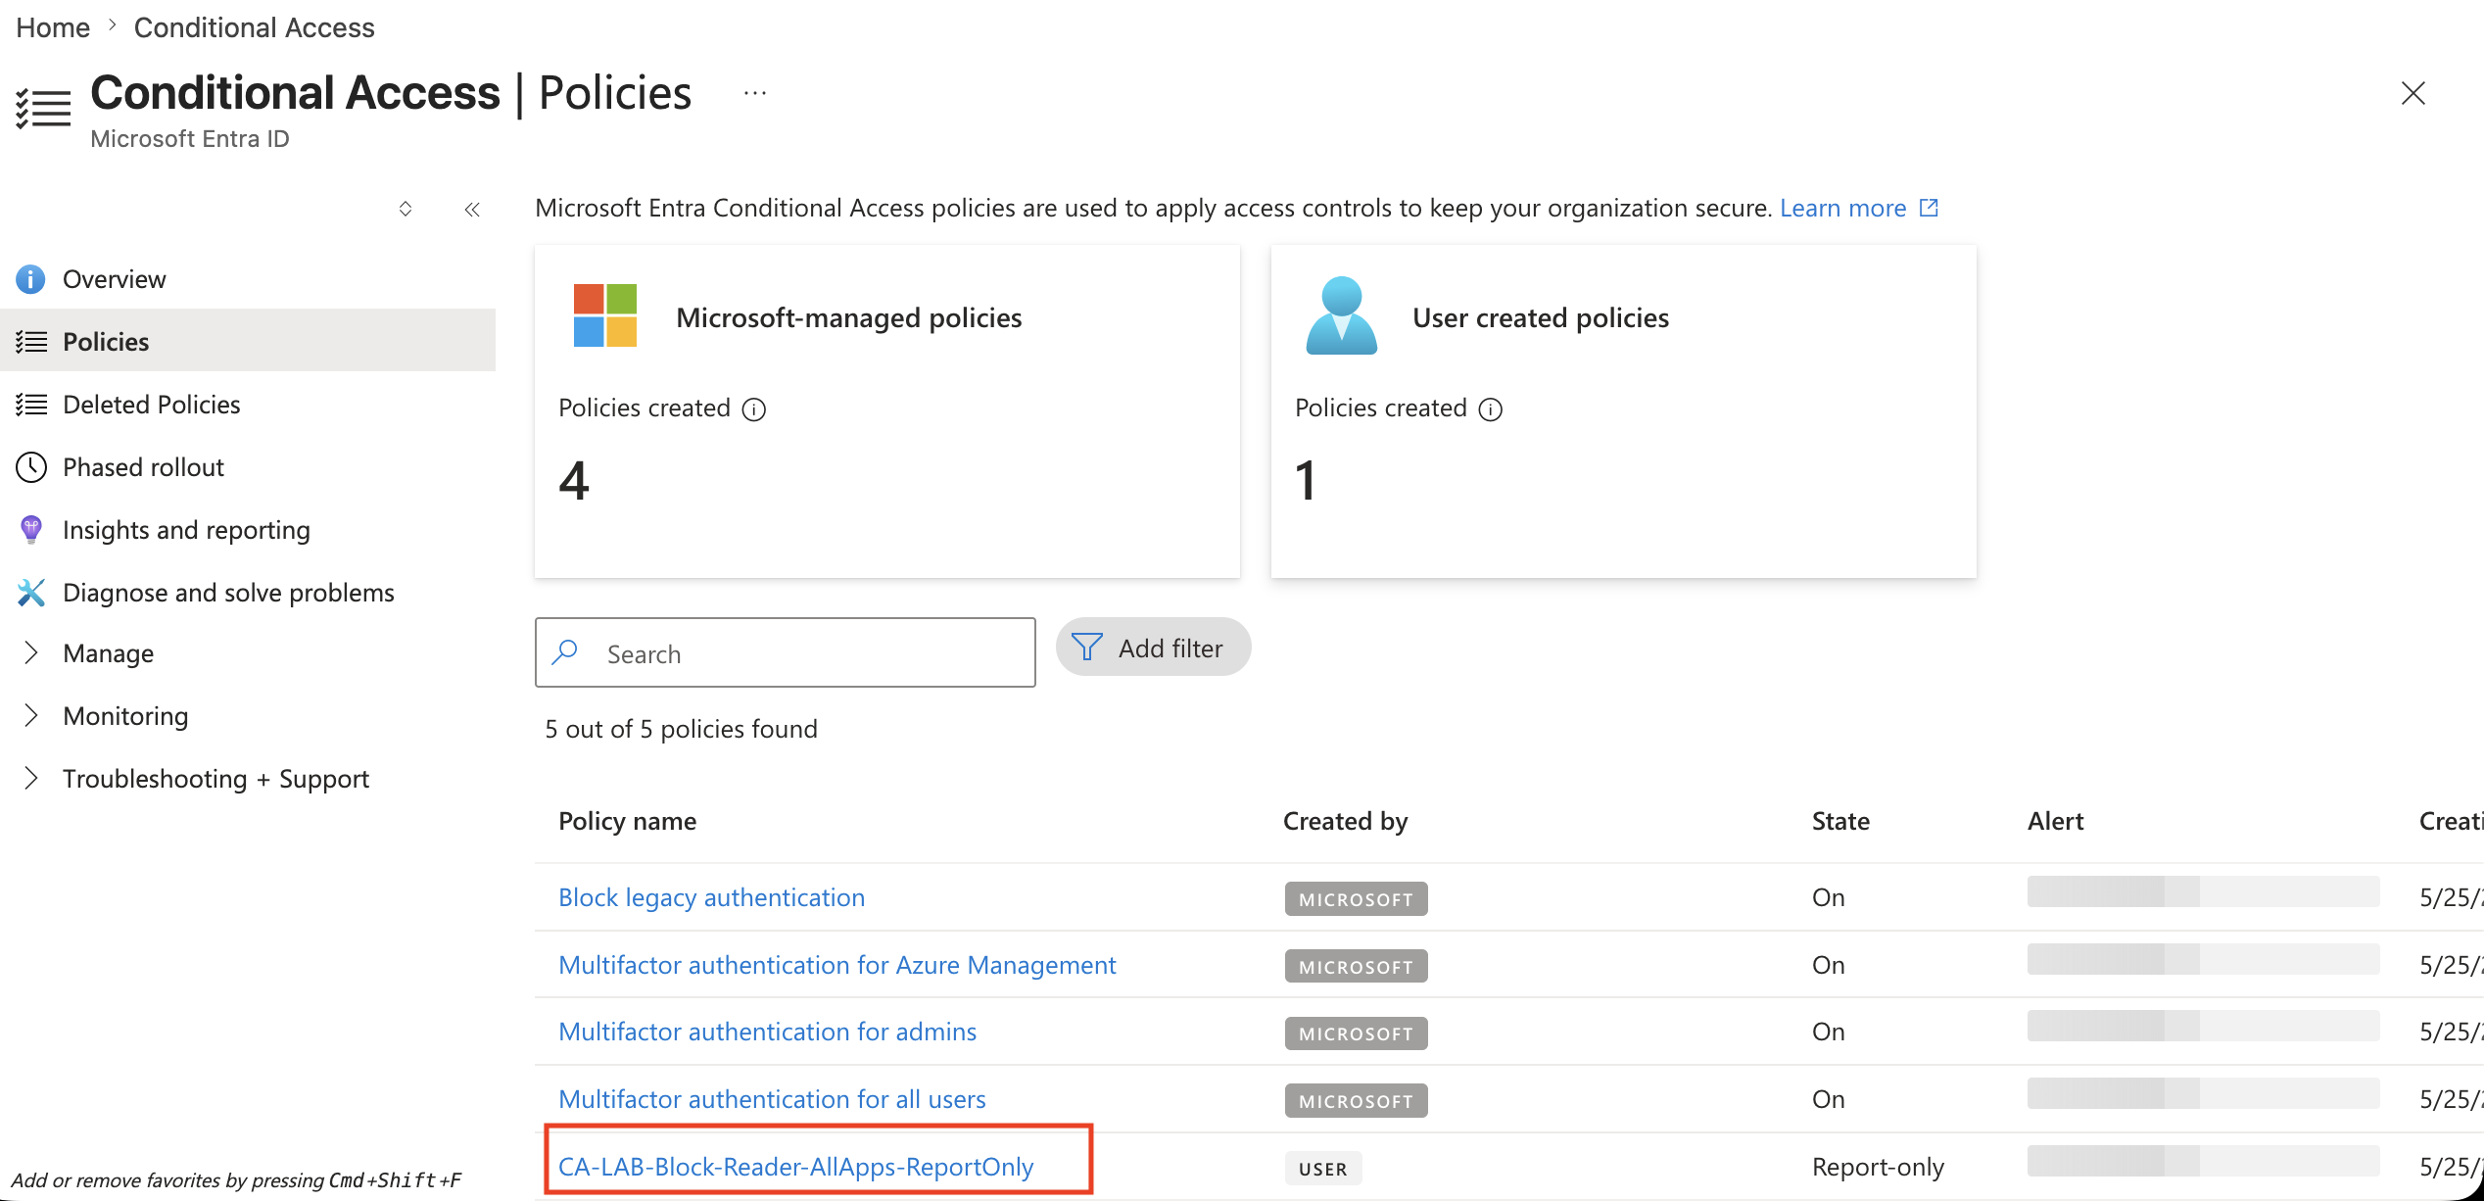Click USER badge on CA-LAB policy row
The image size is (2484, 1201).
tap(1323, 1169)
